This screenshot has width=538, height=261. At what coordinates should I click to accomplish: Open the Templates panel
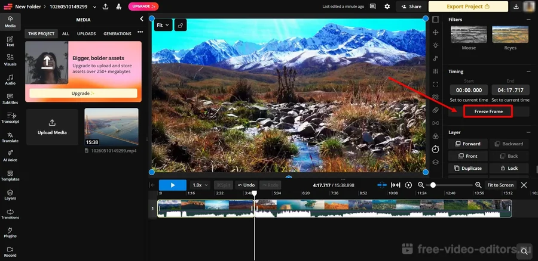10,175
